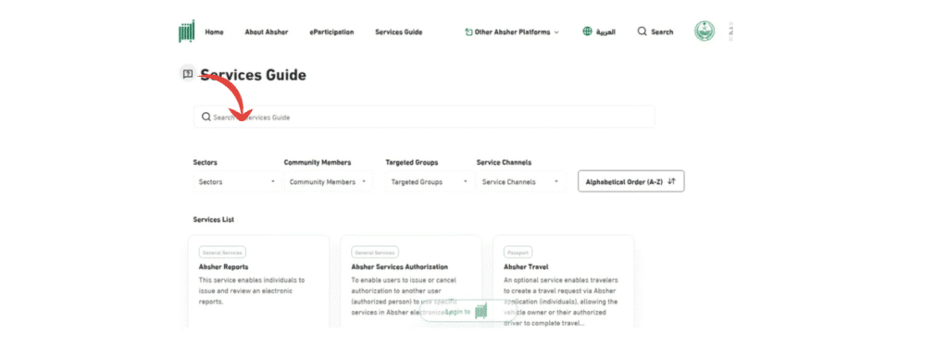Click the help chat icon beside Services Guide
This screenshot has height=346, width=948.
187,74
